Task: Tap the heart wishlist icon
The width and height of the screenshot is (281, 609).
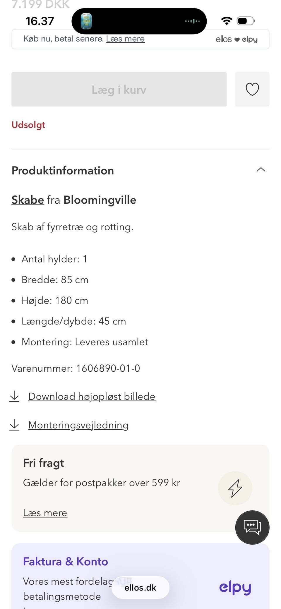Action: pyautogui.click(x=252, y=89)
